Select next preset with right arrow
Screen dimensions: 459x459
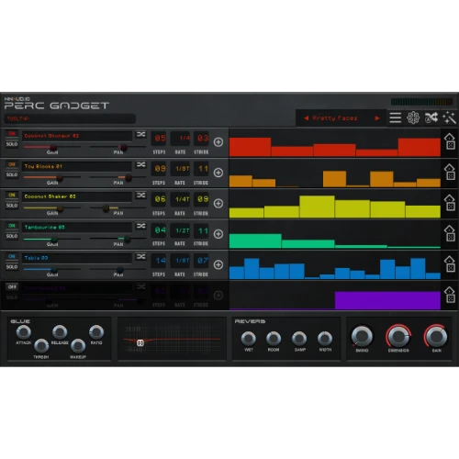click(377, 118)
